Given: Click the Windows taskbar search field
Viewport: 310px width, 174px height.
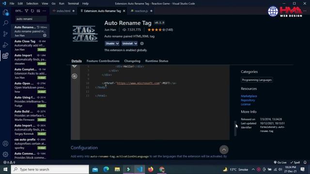Looking at the screenshot, I should coord(50,170).
